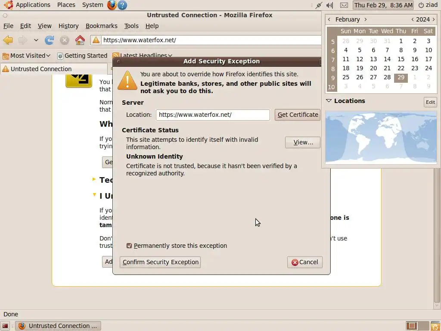Image resolution: width=441 pixels, height=331 pixels.
Task: Select February 14 in the calendar
Action: click(x=387, y=59)
